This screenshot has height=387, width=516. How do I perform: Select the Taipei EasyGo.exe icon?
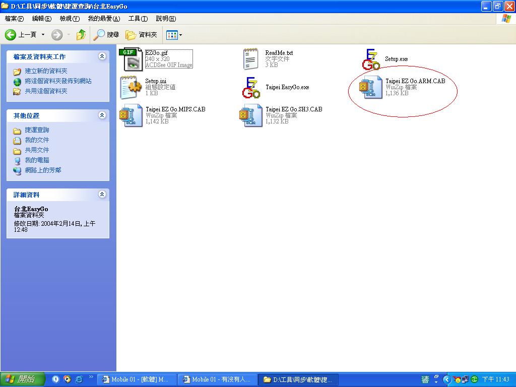click(x=251, y=88)
